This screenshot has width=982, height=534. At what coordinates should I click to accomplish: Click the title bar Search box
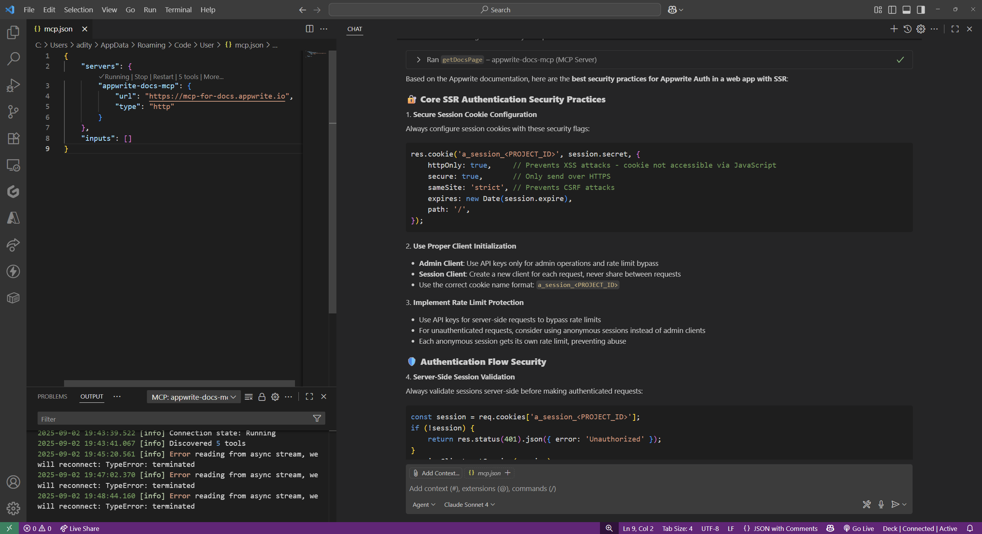point(494,10)
